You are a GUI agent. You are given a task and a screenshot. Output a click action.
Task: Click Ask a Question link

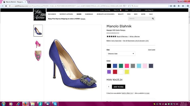(x=116, y=41)
